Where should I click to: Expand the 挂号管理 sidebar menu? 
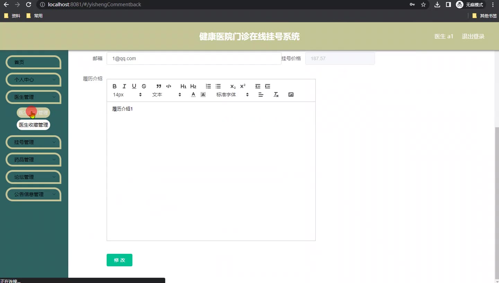click(34, 142)
